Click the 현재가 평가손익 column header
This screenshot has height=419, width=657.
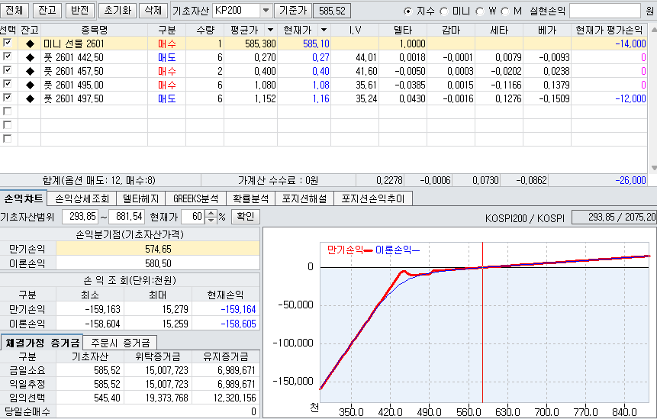[x=609, y=30]
